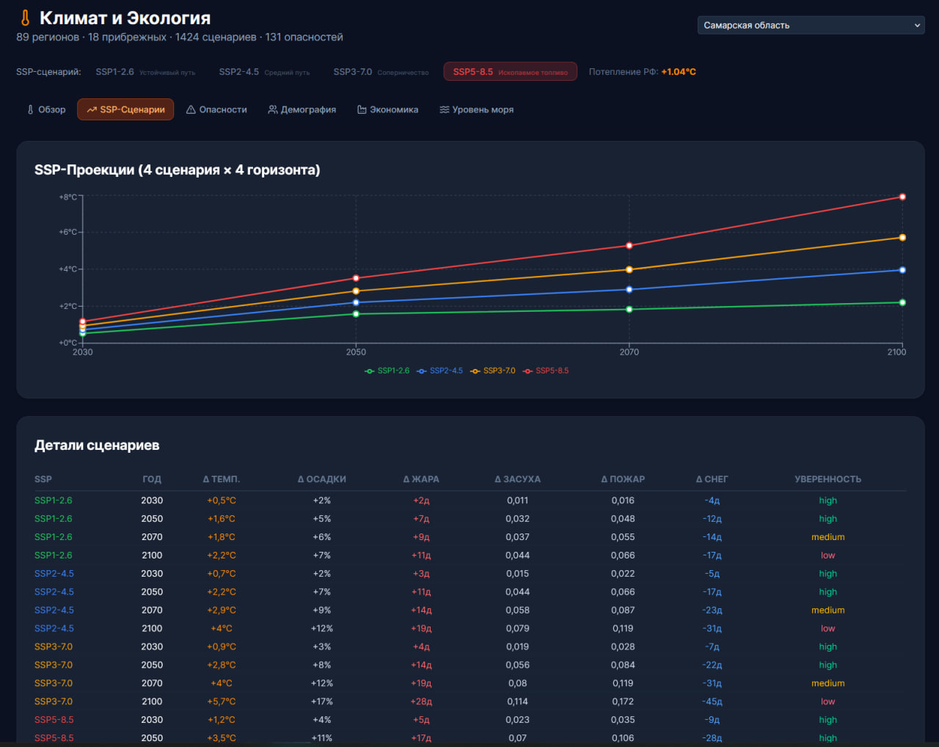Click the УВЕРЕННОСТЬ column header
Image resolution: width=939 pixels, height=747 pixels.
coord(828,479)
